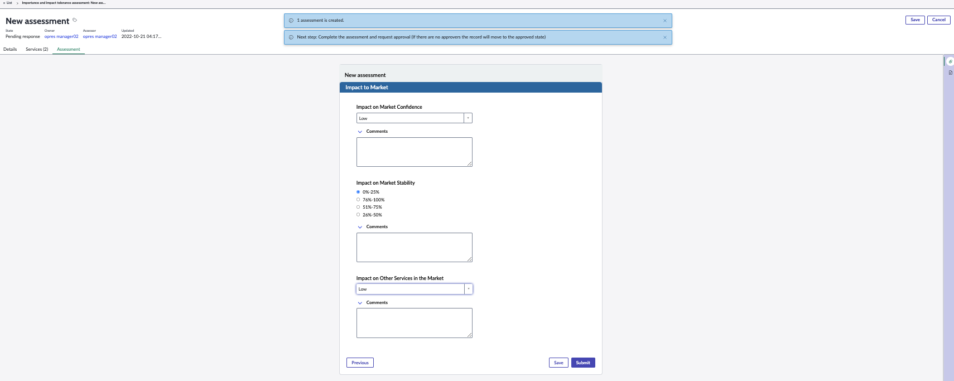Select the 26%-50% market stability option

tap(358, 215)
